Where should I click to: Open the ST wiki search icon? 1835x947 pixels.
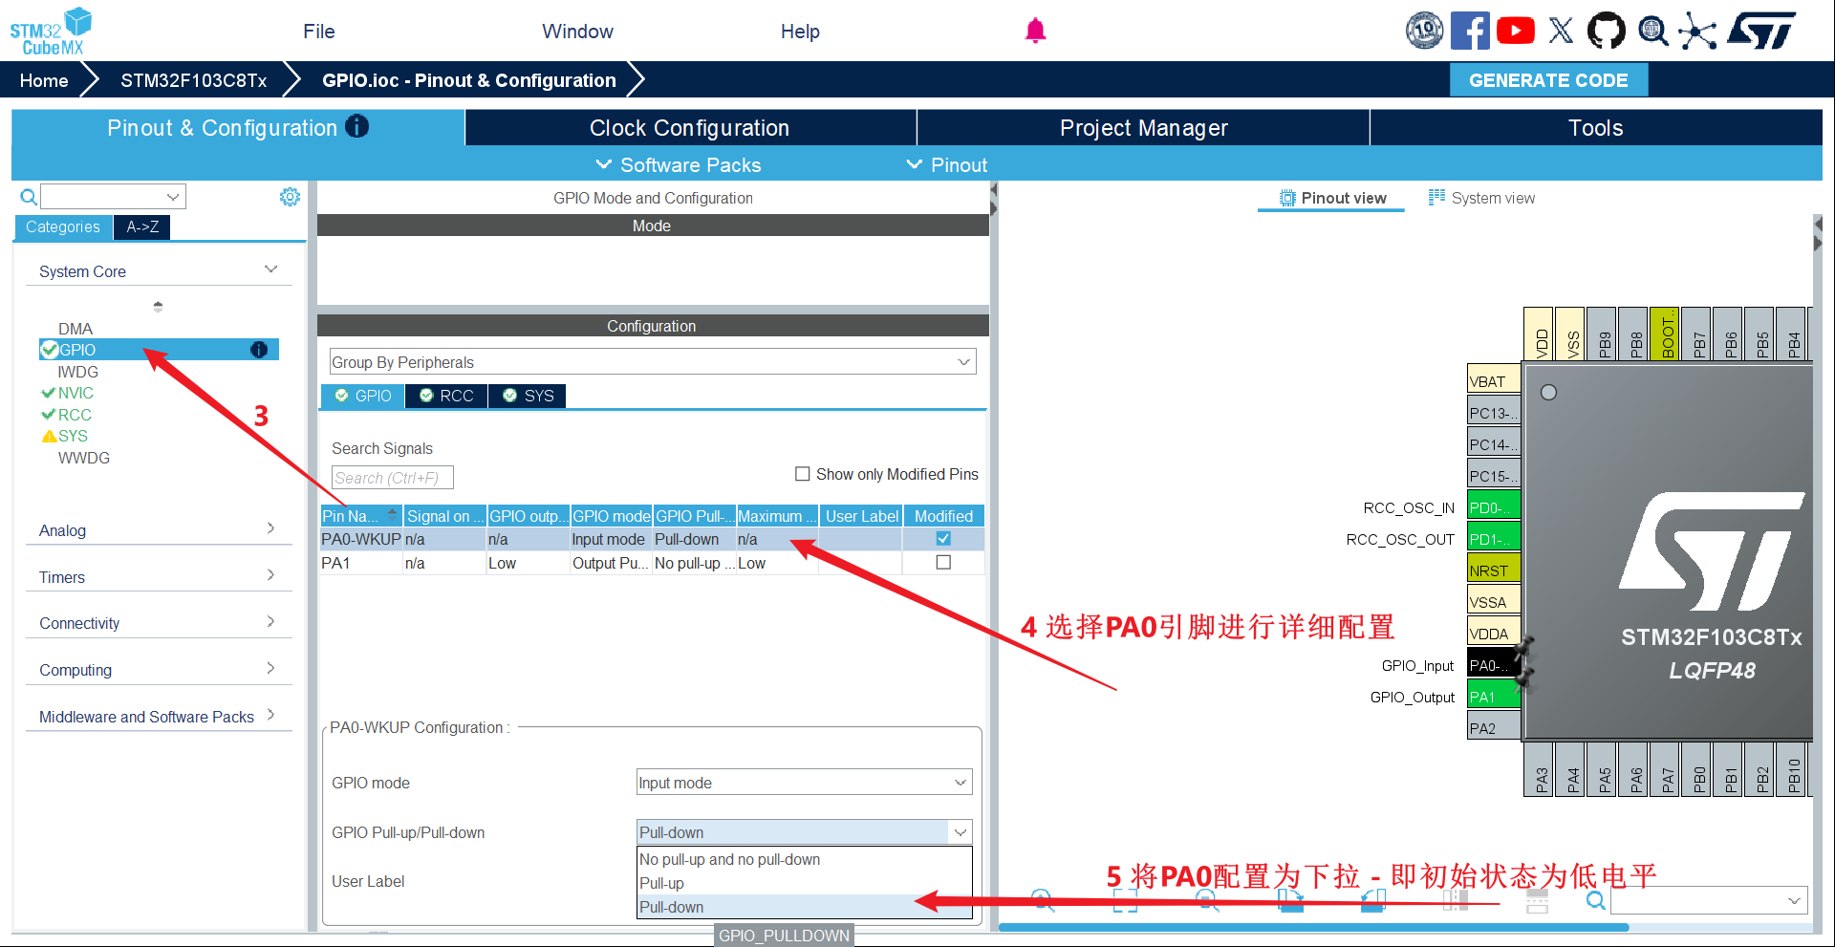click(x=1652, y=31)
